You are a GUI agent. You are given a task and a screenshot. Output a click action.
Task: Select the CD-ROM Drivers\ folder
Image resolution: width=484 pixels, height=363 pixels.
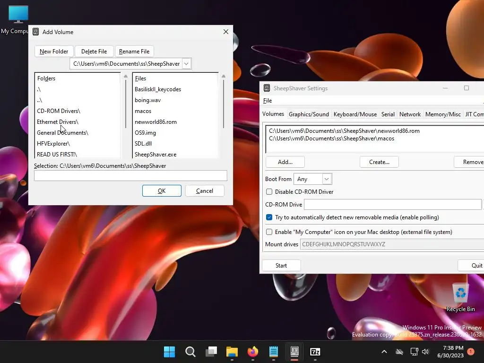click(59, 111)
